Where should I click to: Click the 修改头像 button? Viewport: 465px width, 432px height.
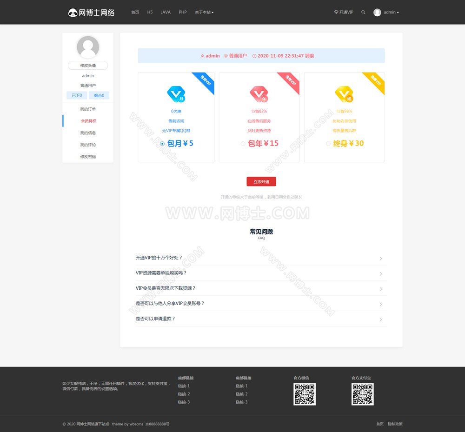88,65
